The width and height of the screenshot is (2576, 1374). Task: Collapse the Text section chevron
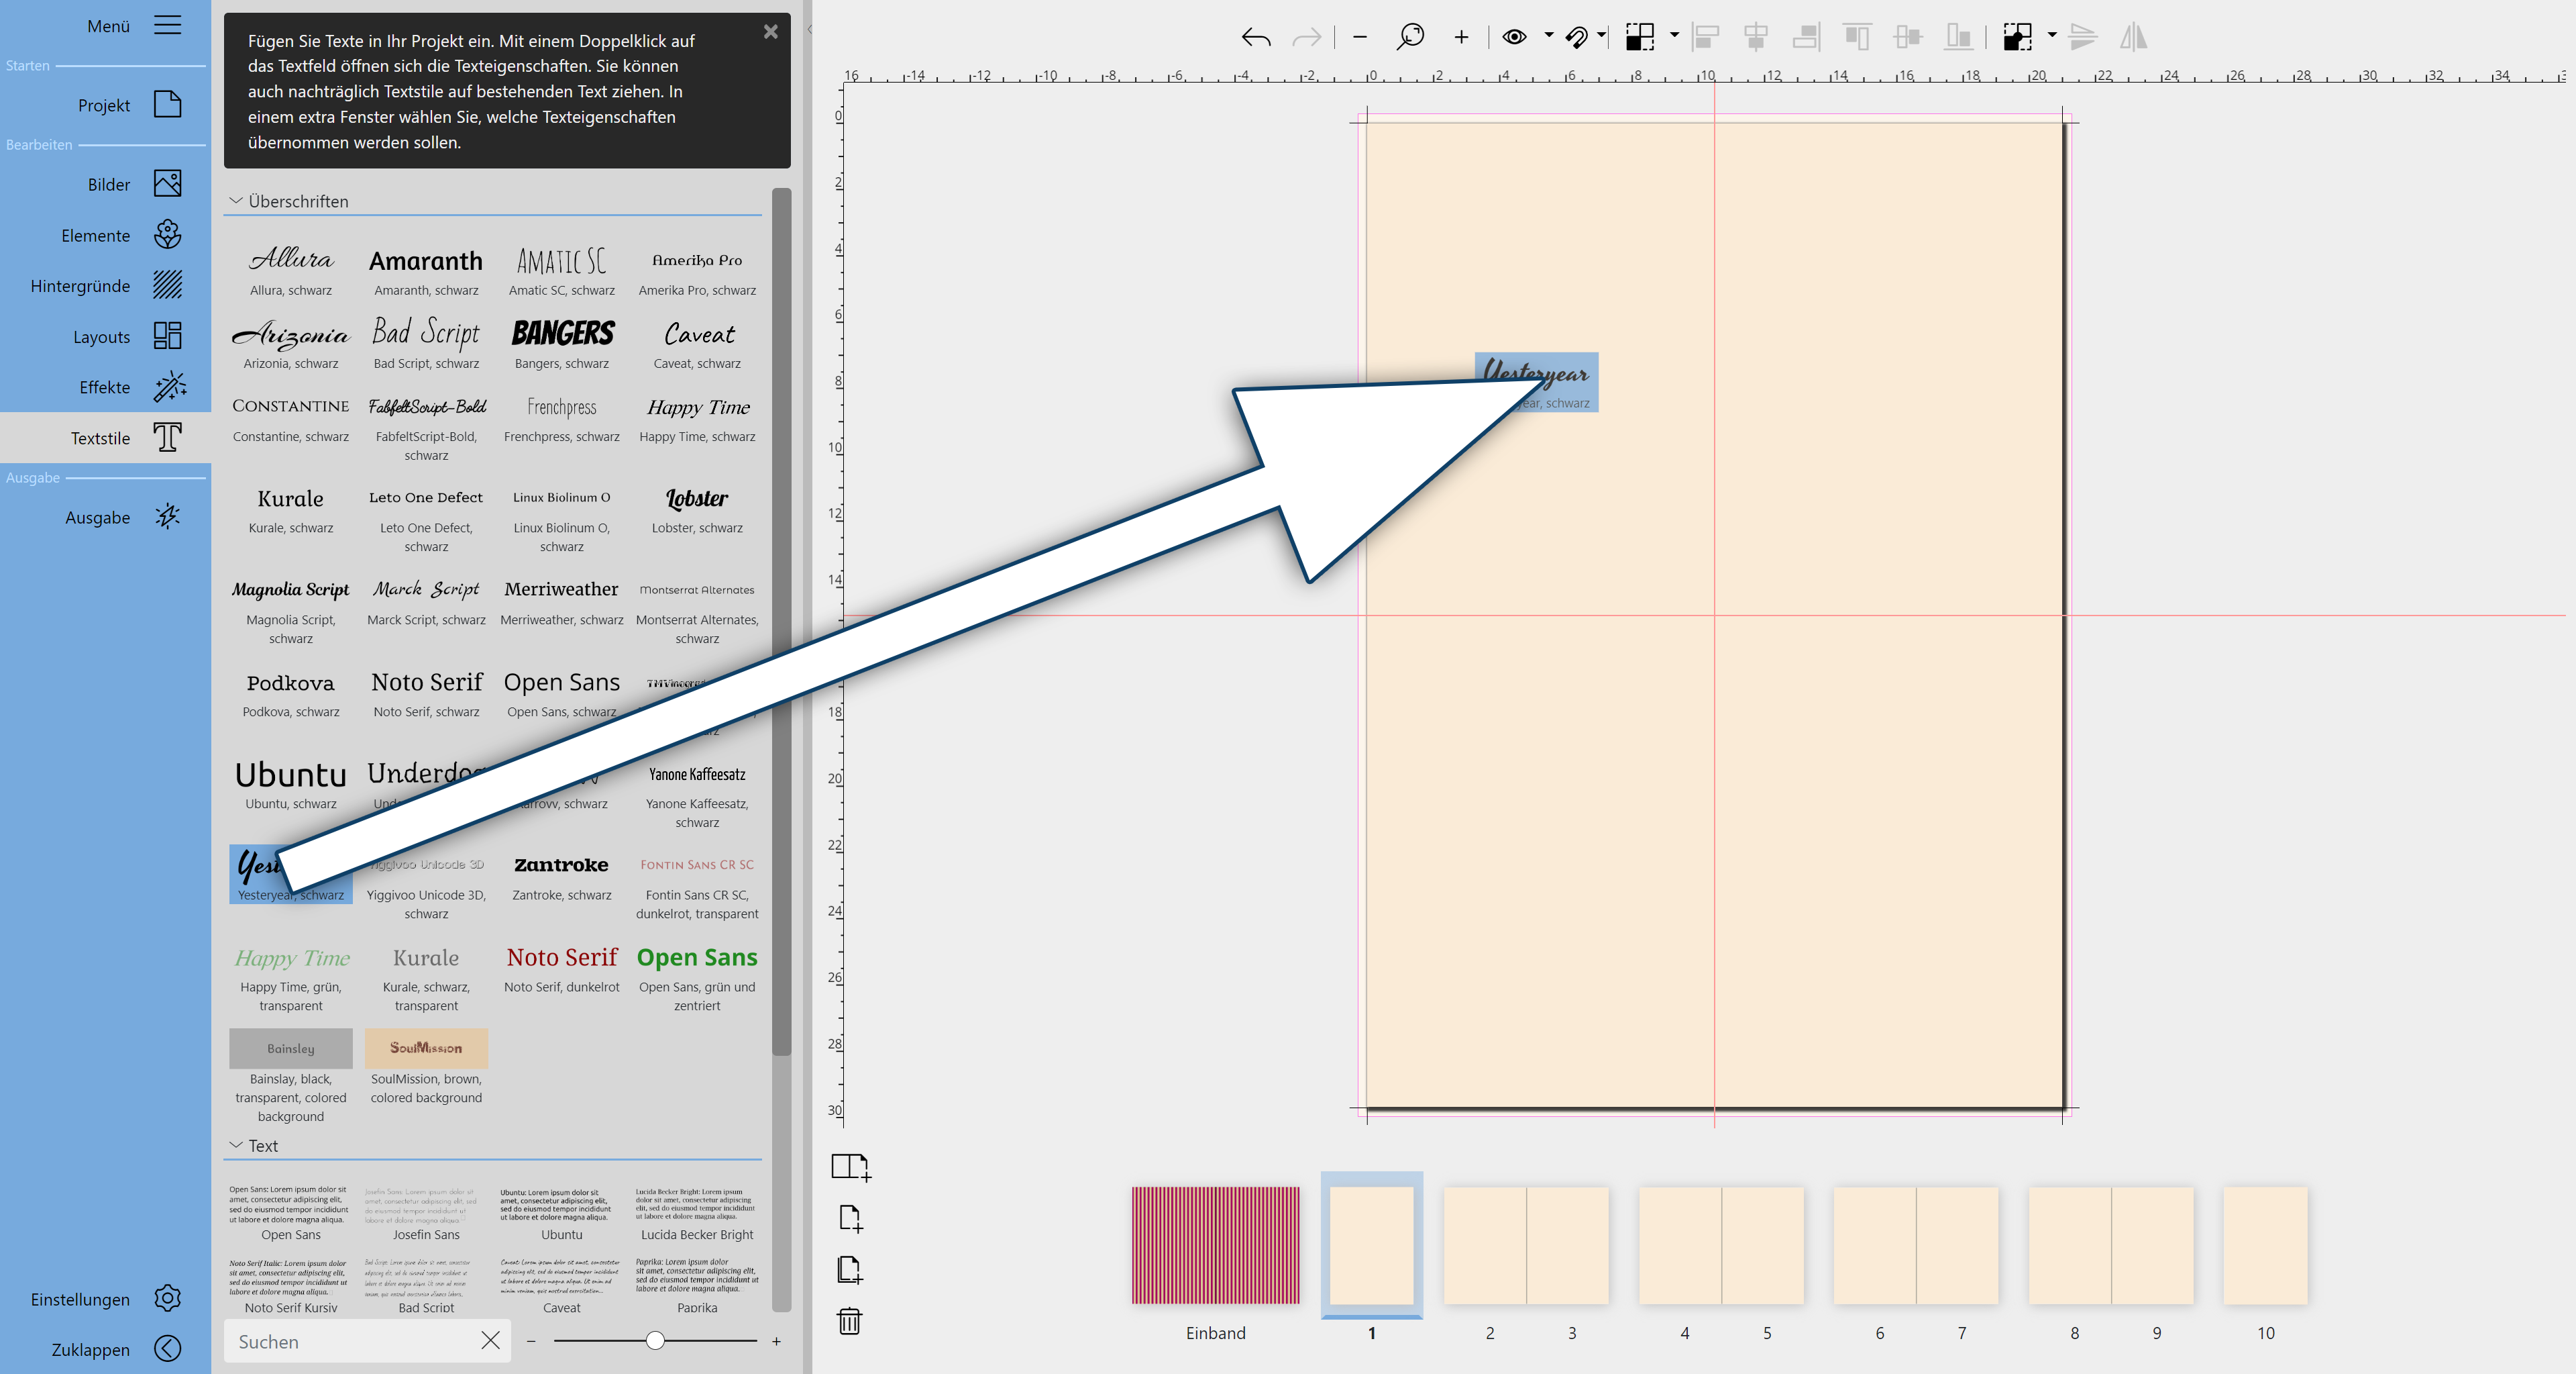click(x=236, y=1145)
